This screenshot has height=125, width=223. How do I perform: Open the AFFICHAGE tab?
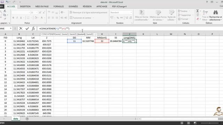pos(102,6)
